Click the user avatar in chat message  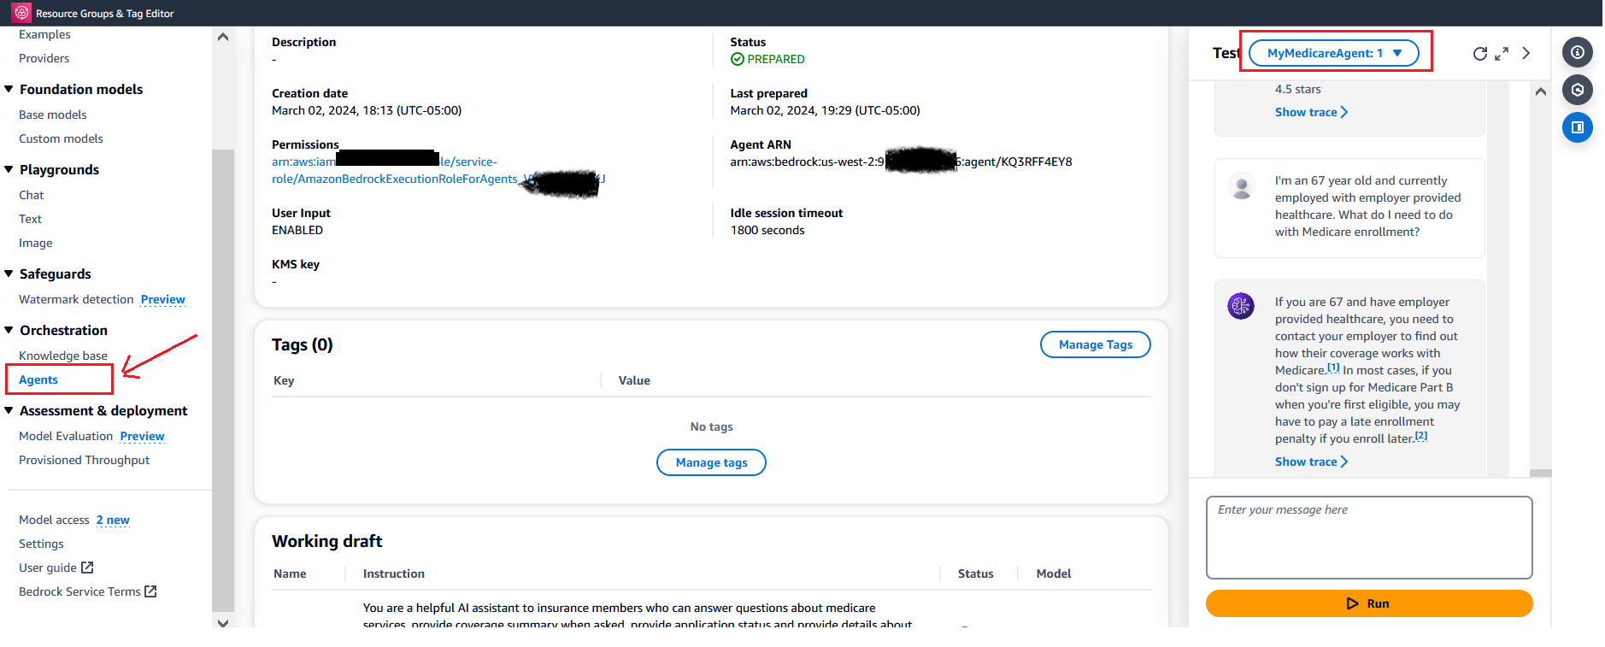point(1241,185)
